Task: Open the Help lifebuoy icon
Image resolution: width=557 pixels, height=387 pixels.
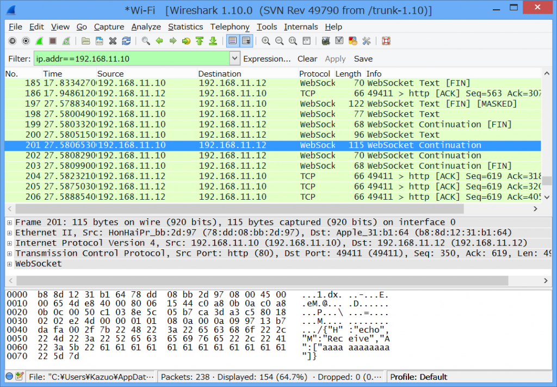Action: [x=386, y=41]
